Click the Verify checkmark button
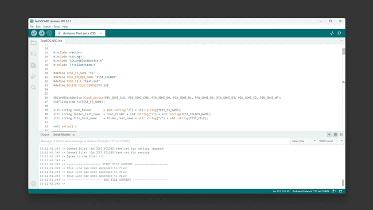Image resolution: width=373 pixels, height=210 pixels. tap(34, 33)
